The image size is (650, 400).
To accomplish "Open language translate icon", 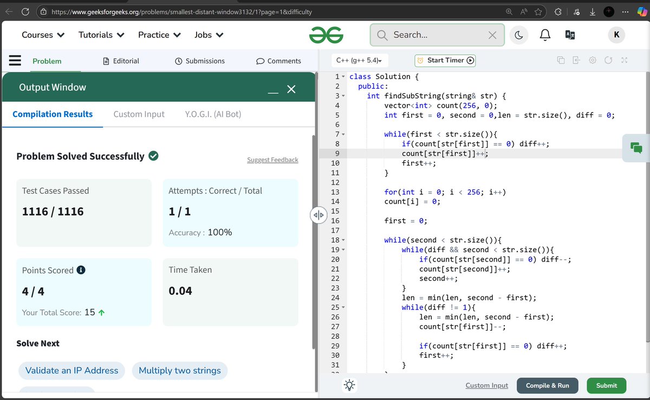I will [x=570, y=35].
